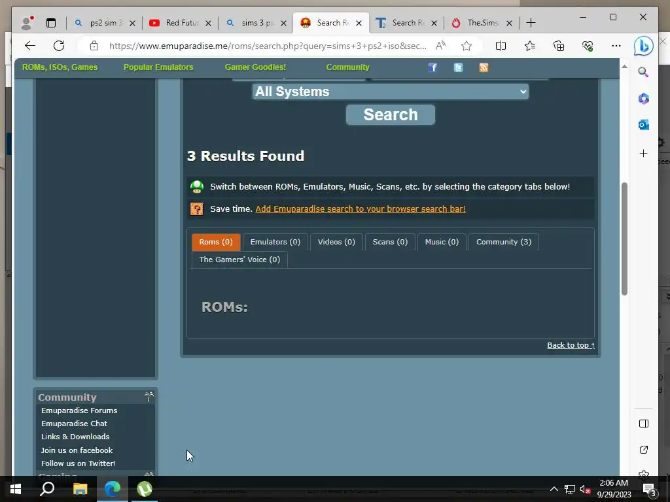Open the split screen icon
The height and width of the screenshot is (502, 670).
coord(501,46)
